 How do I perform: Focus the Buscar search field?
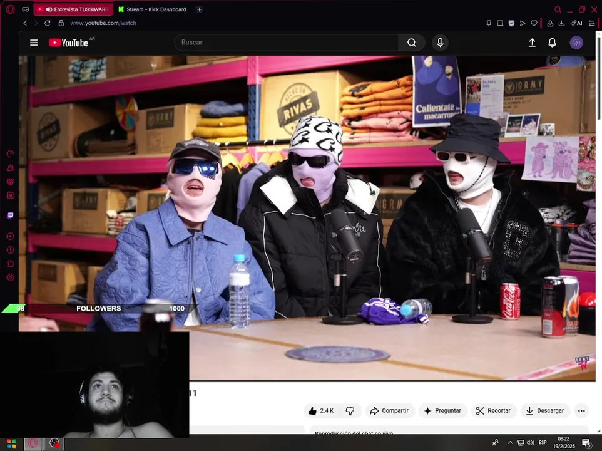coord(287,43)
